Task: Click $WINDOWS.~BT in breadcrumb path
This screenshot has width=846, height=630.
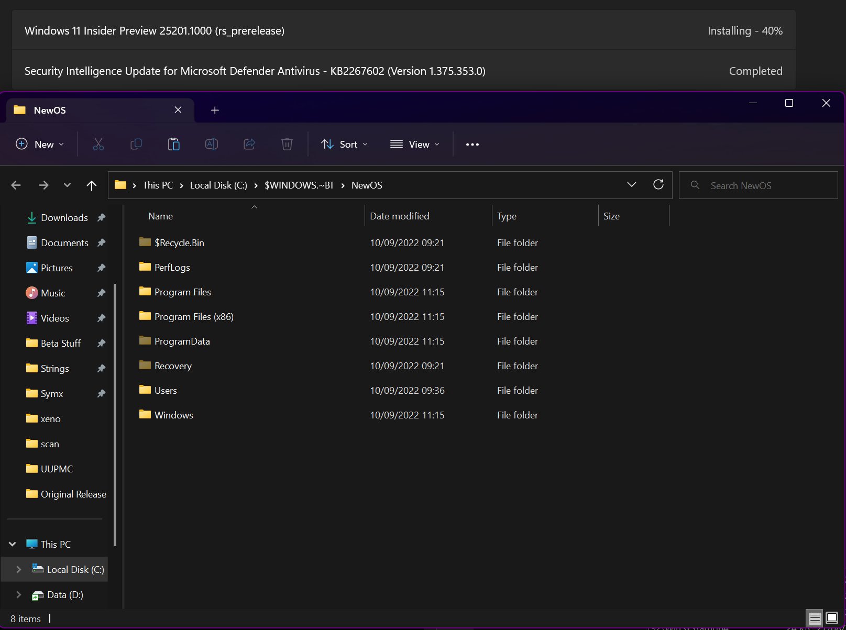Action: coord(299,185)
